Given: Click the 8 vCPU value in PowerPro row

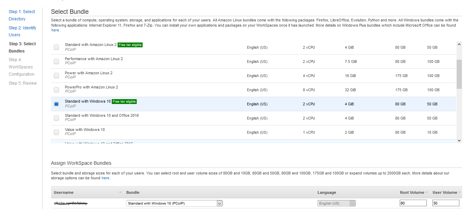Looking at the screenshot, I should click(x=309, y=90).
